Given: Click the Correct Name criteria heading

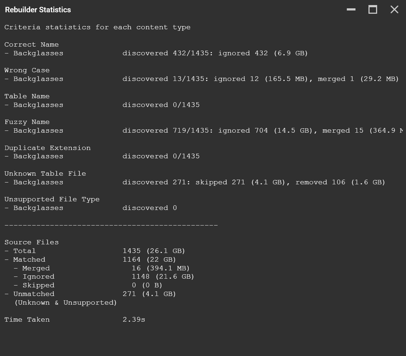Looking at the screenshot, I should [31, 45].
